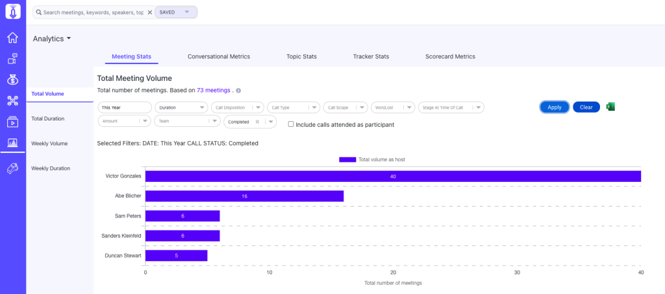Open the Call Disposition filter dropdown
The image size is (665, 294).
238,107
